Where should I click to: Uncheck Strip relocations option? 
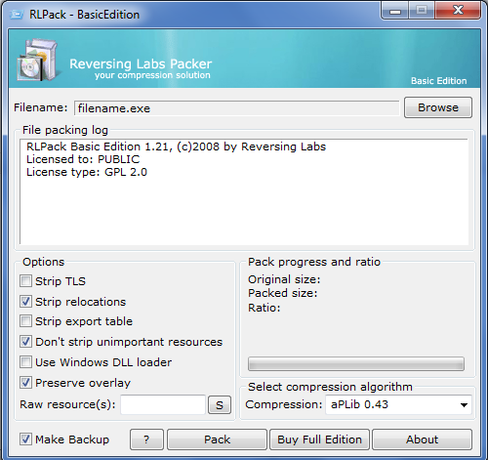(x=25, y=302)
